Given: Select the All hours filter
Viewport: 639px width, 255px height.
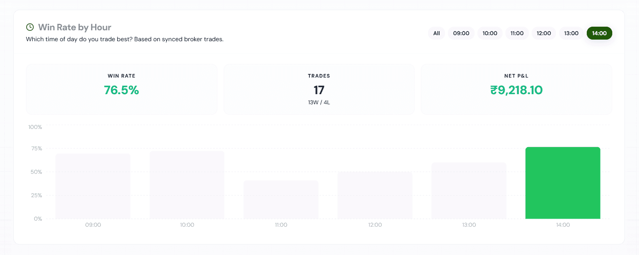Looking at the screenshot, I should pos(437,33).
